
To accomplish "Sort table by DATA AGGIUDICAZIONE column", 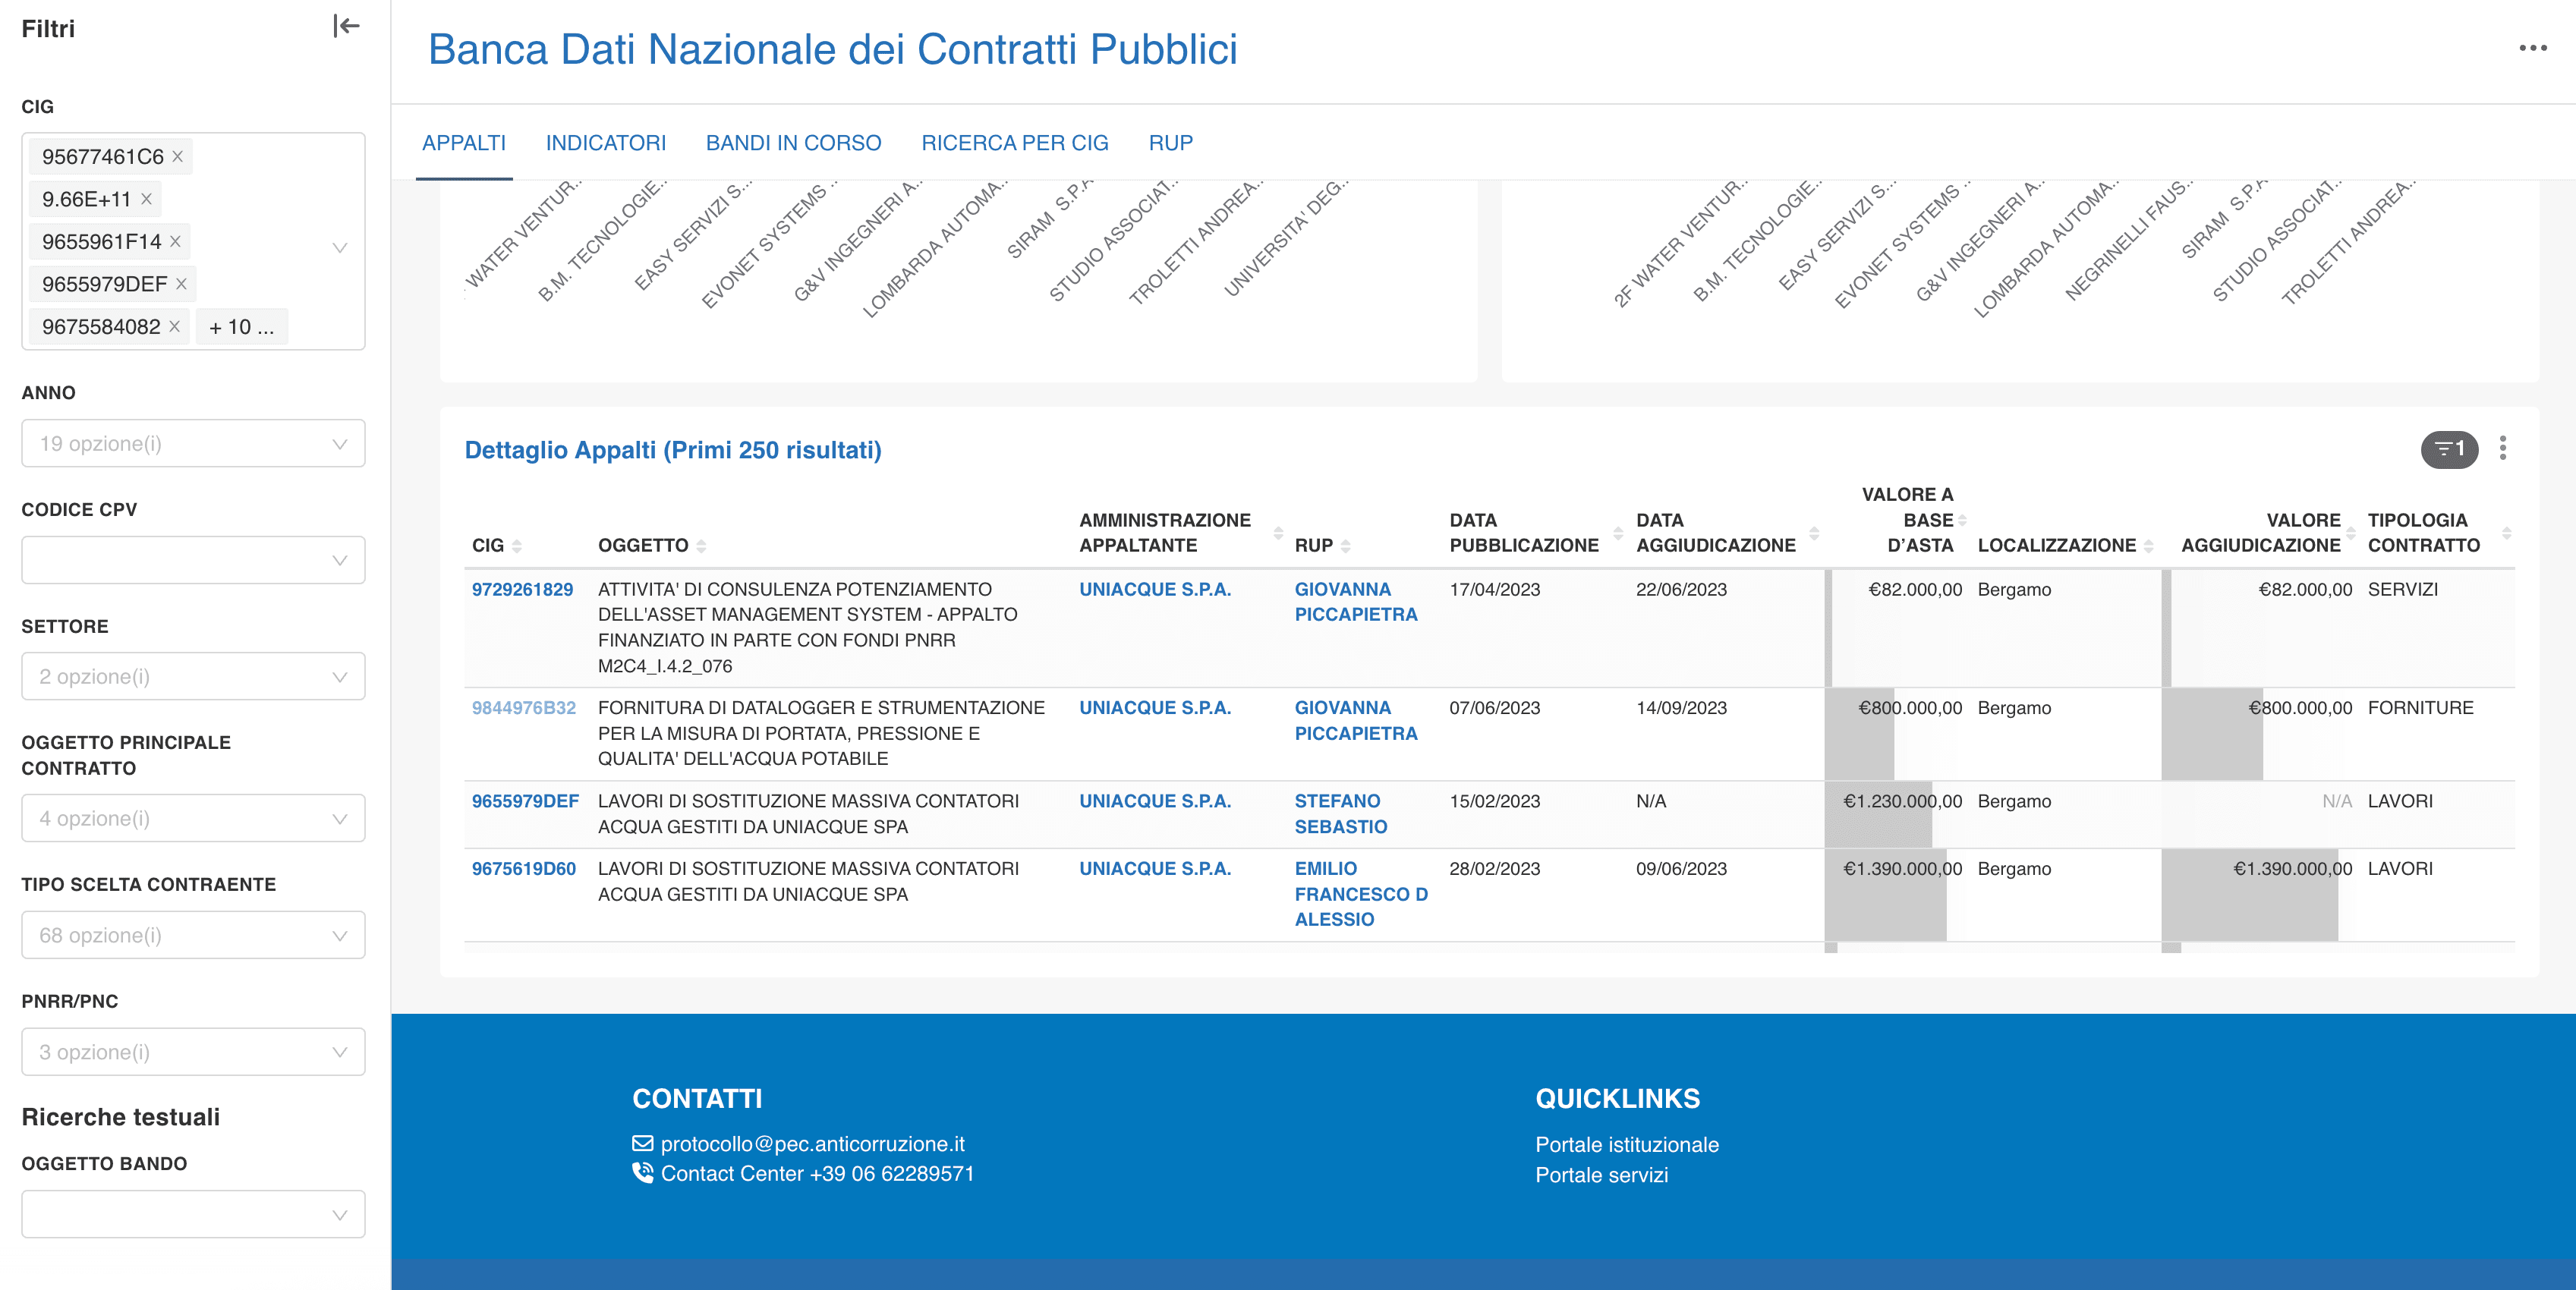I will (x=1814, y=533).
